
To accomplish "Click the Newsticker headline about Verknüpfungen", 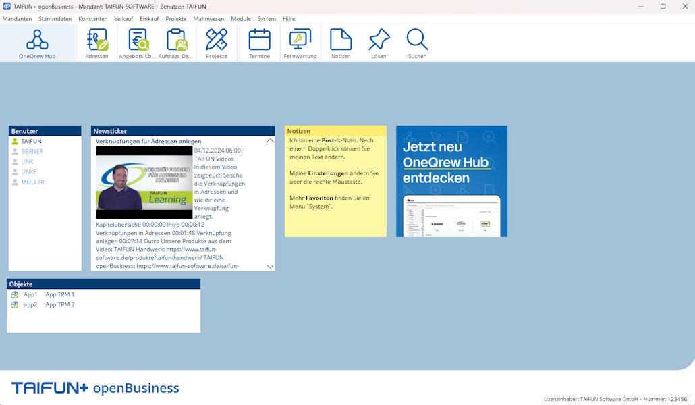I will 148,141.
